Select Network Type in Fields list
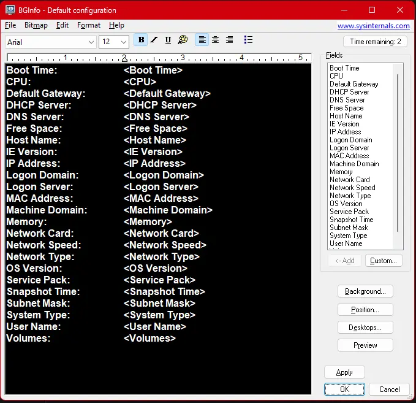 [x=350, y=196]
